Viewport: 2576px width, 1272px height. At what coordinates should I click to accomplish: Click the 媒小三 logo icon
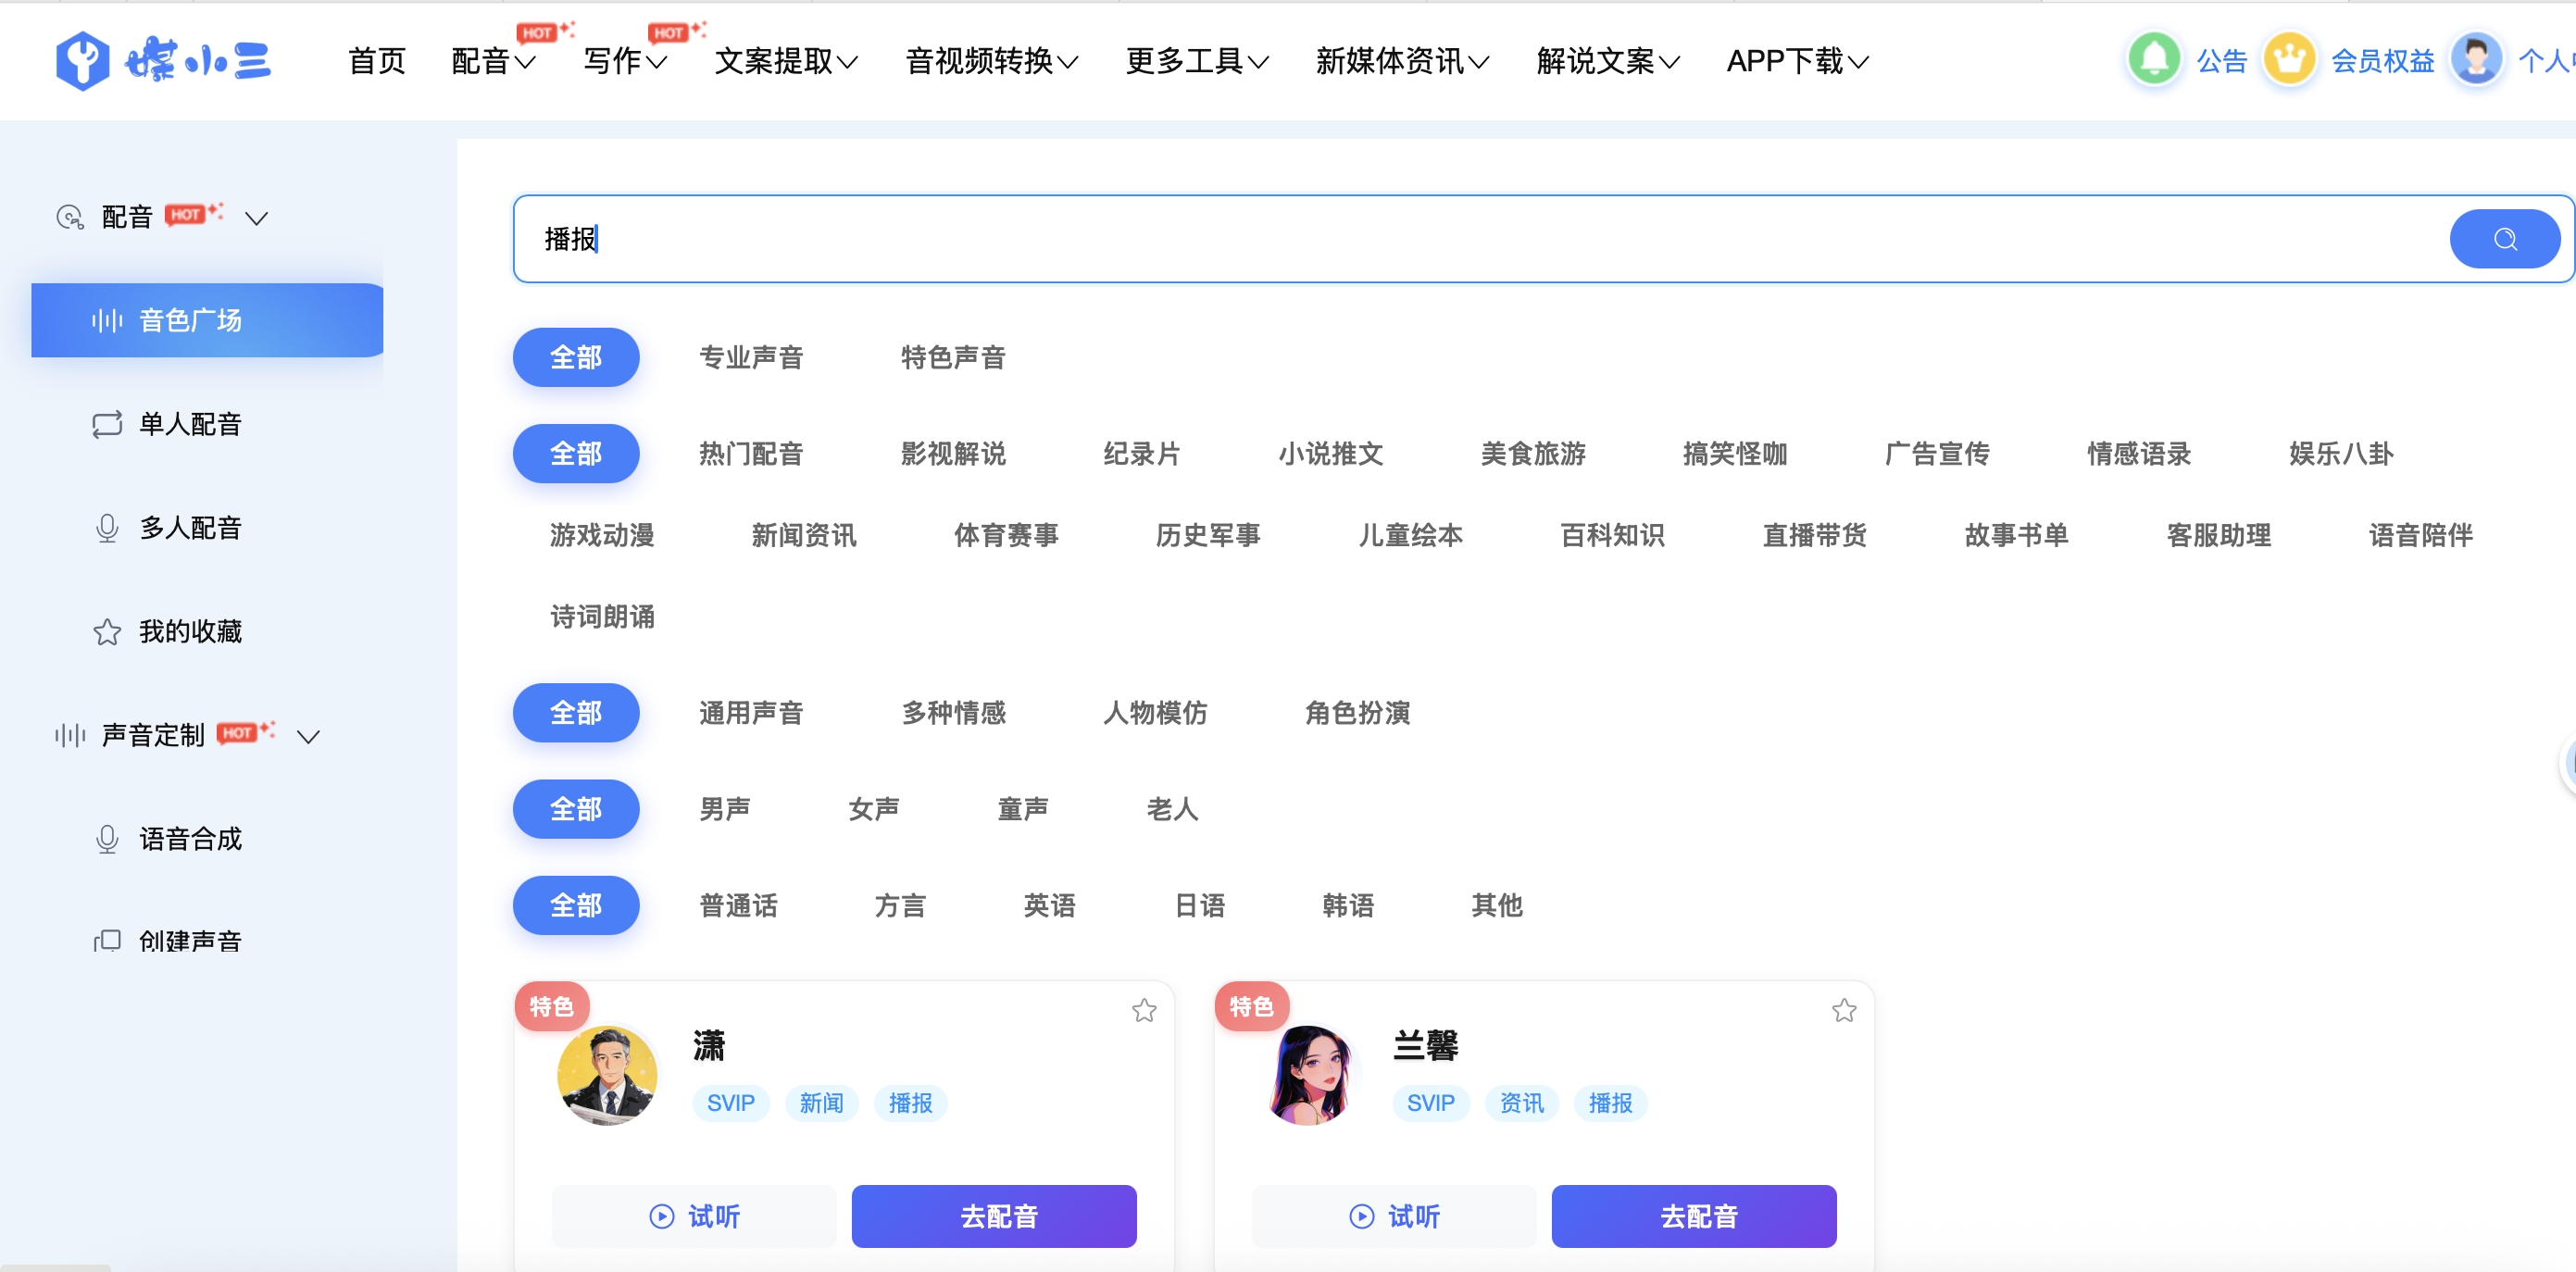tap(82, 61)
